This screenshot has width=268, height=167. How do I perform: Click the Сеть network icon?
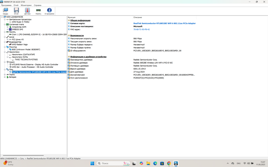[7, 69]
